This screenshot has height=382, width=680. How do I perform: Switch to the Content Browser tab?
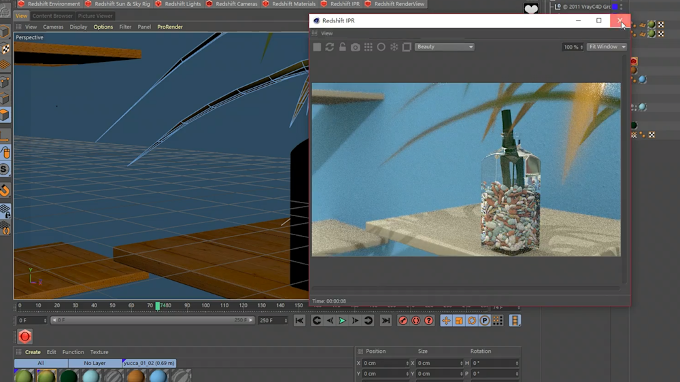click(x=52, y=16)
